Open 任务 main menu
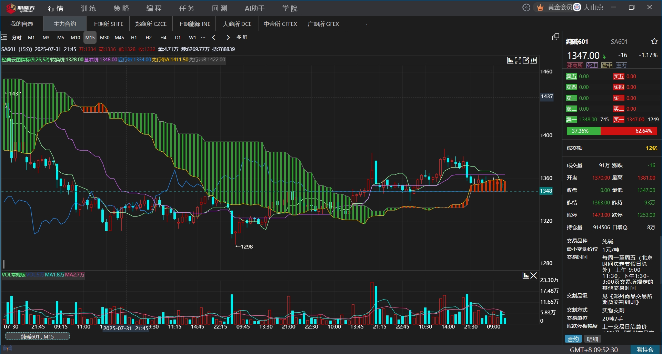 coord(187,8)
